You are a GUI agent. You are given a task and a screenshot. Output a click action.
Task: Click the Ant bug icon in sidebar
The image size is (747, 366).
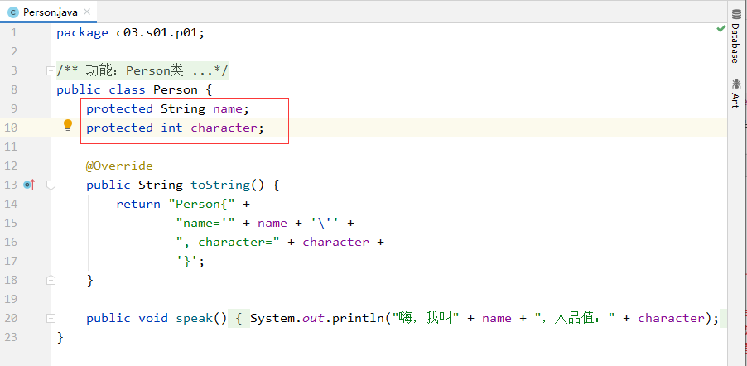[736, 84]
